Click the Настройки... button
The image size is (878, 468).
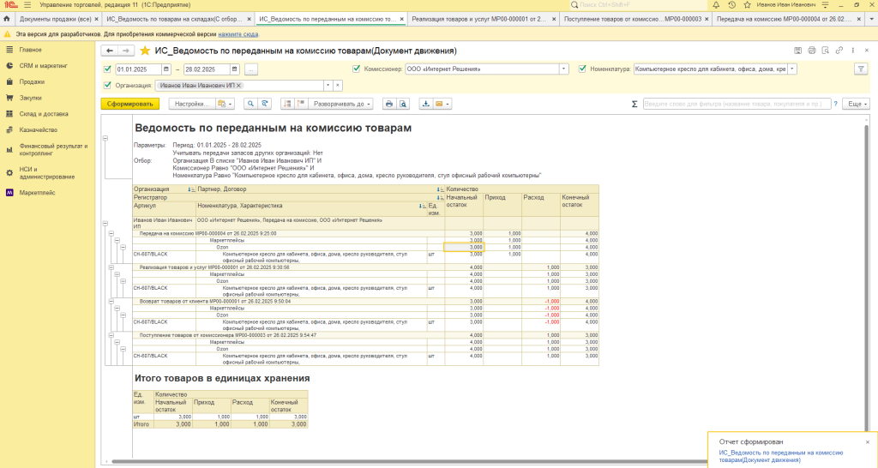(191, 104)
